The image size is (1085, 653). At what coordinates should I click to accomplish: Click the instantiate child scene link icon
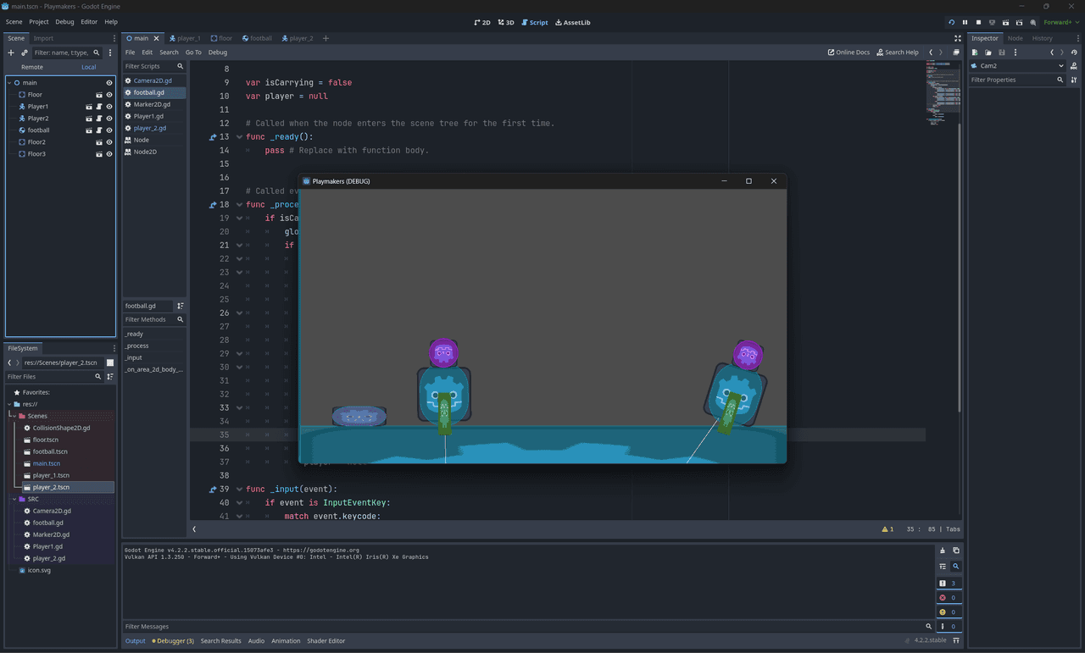pos(25,53)
